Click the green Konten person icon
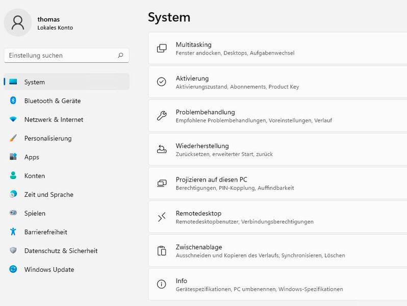 tap(13, 175)
